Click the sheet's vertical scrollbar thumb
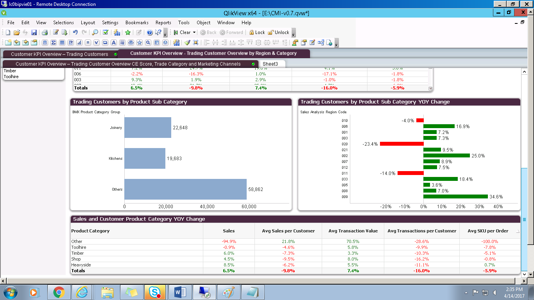The image size is (534, 300). (x=524, y=220)
